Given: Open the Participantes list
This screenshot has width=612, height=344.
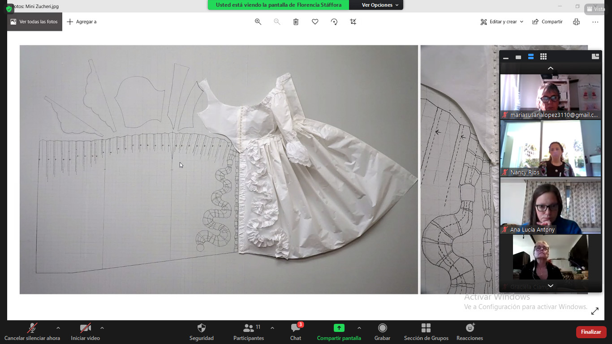Looking at the screenshot, I should (x=249, y=331).
